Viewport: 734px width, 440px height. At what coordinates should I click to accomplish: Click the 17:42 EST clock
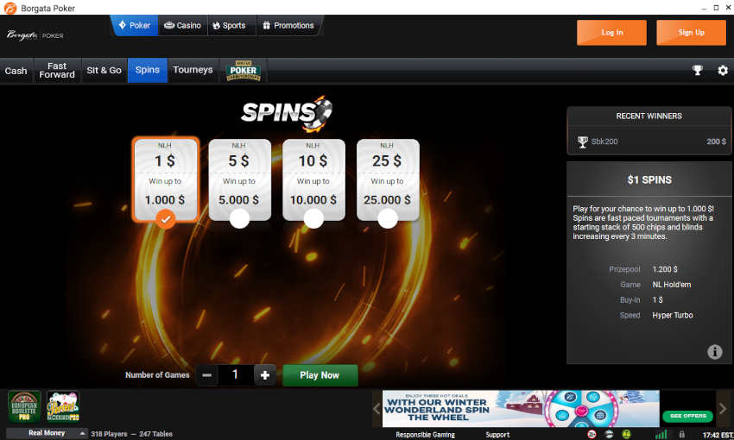717,435
